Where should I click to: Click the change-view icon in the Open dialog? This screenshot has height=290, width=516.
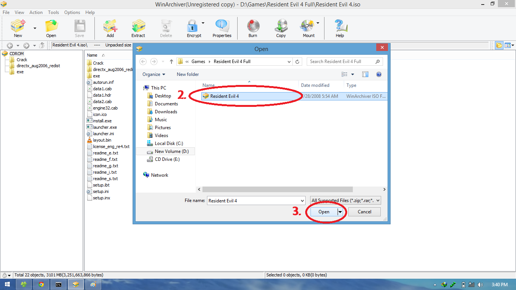[345, 74]
